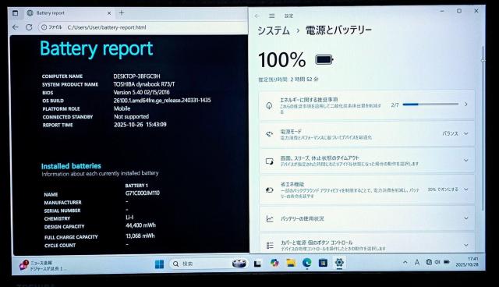
Task: Click the lid and power button list icon
Action: [x=270, y=245]
